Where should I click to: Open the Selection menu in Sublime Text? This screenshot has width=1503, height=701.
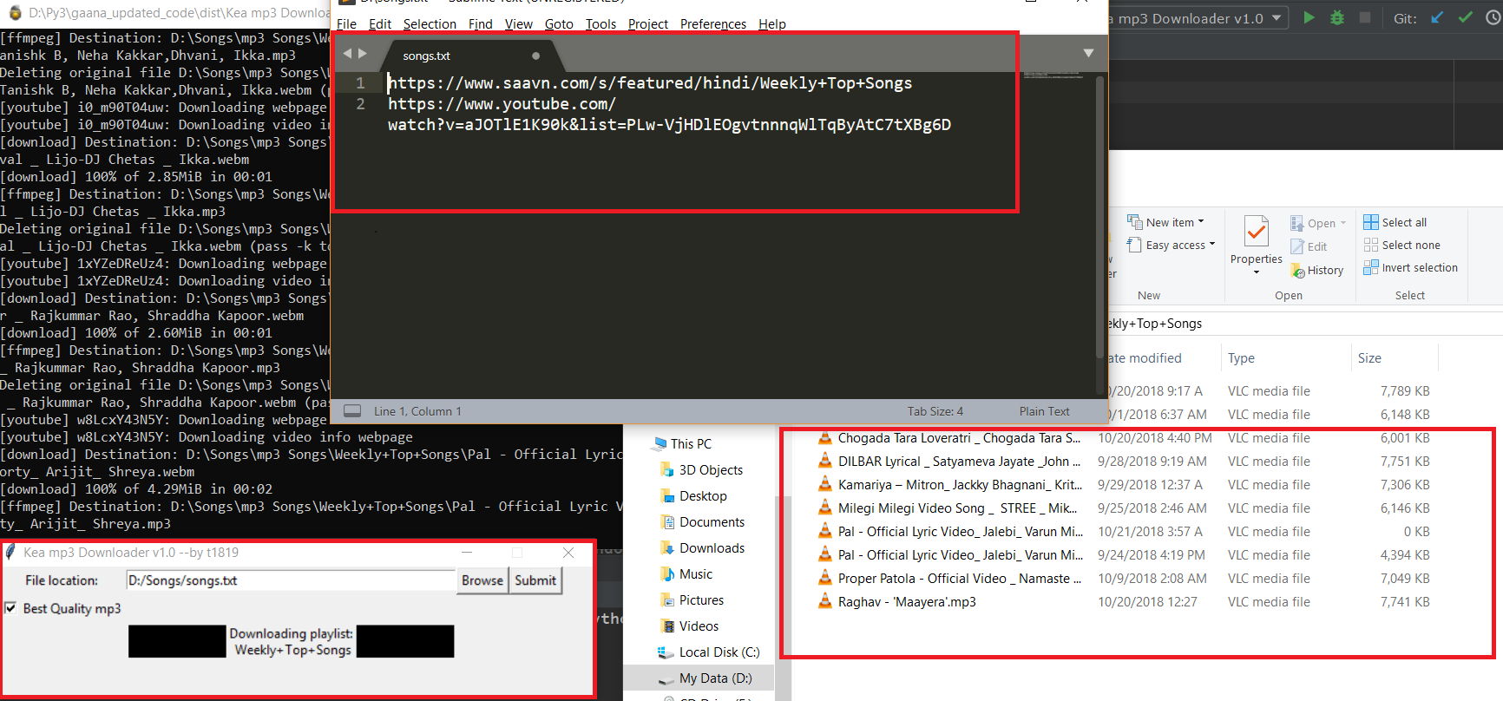pos(430,24)
